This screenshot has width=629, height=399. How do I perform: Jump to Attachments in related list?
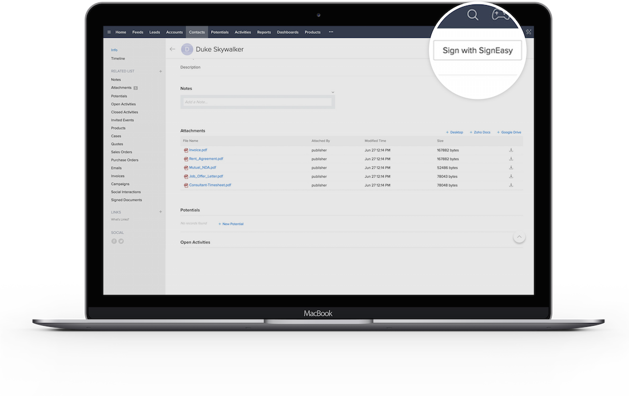click(121, 88)
